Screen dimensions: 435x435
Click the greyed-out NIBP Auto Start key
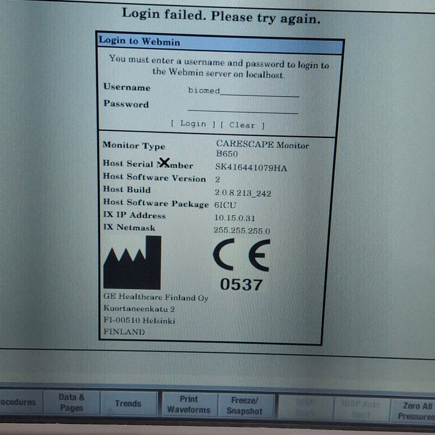tap(361, 409)
